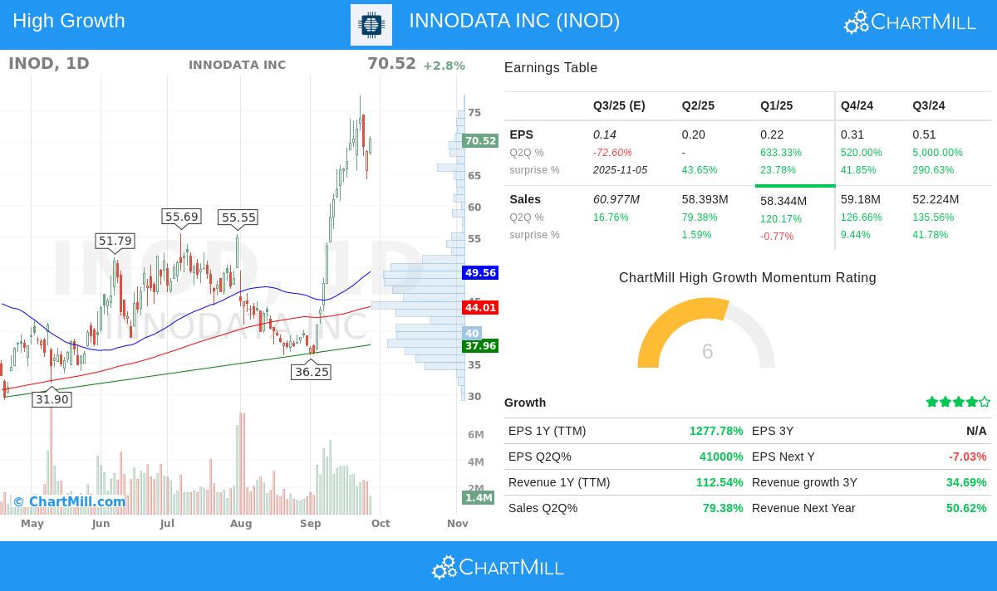Click the 50.62% Revenue Next Year value
Screen dimensions: 997x591
[966, 508]
